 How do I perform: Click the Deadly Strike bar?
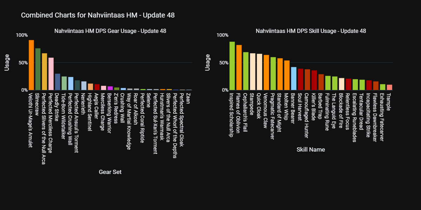pos(58,82)
